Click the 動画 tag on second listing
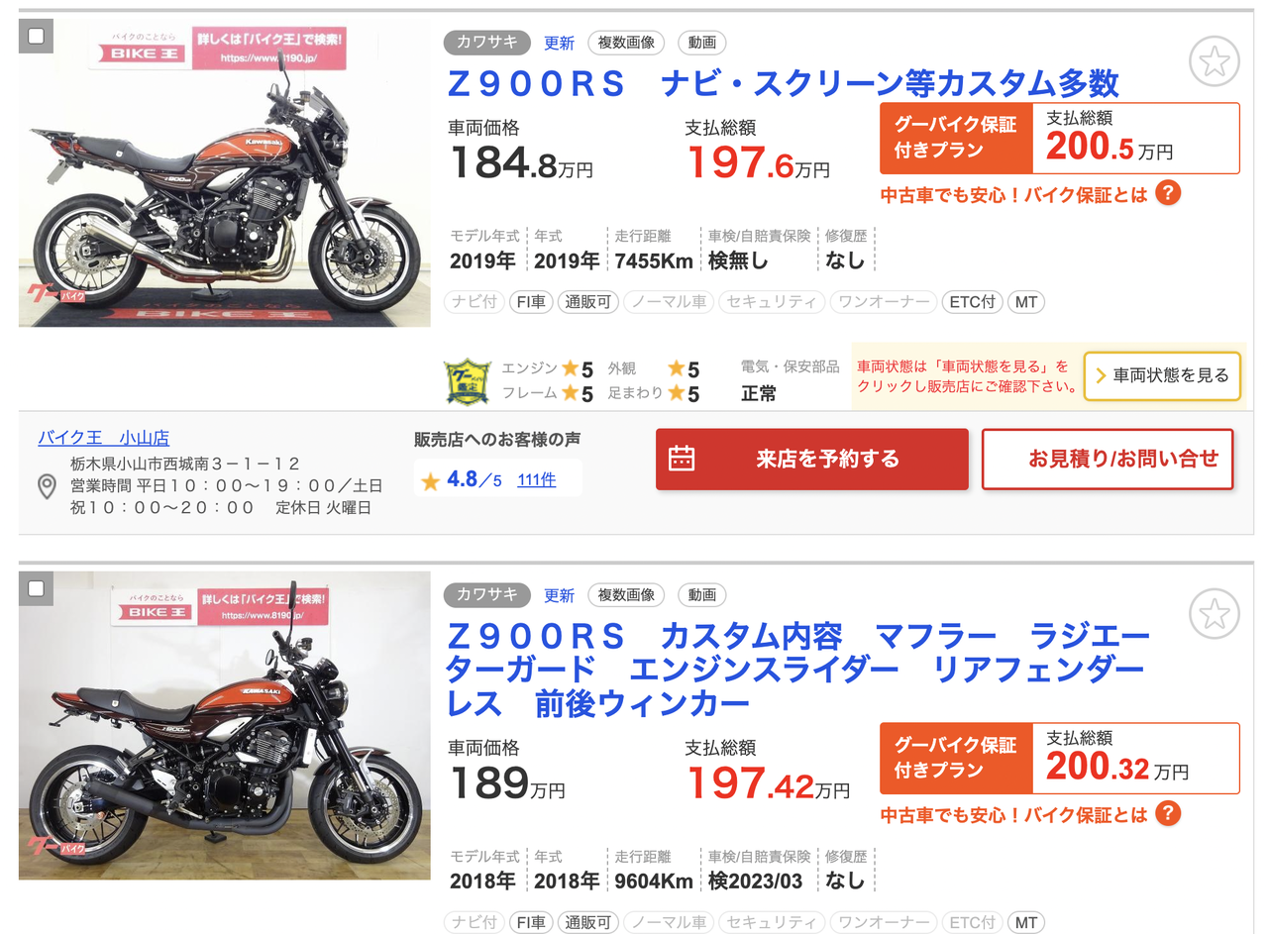1268x934 pixels. pos(702,595)
